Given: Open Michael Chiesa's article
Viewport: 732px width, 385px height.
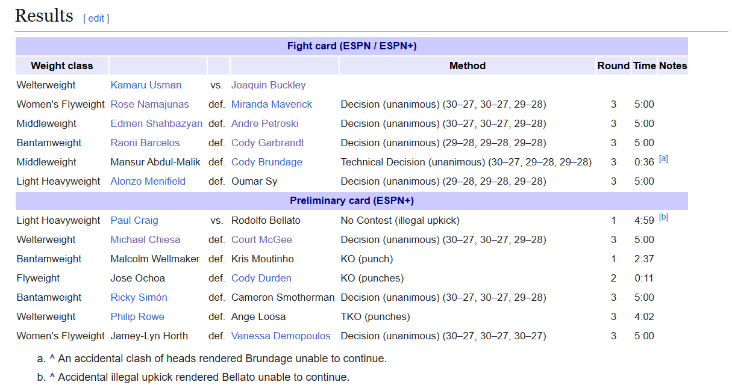Looking at the screenshot, I should point(145,239).
